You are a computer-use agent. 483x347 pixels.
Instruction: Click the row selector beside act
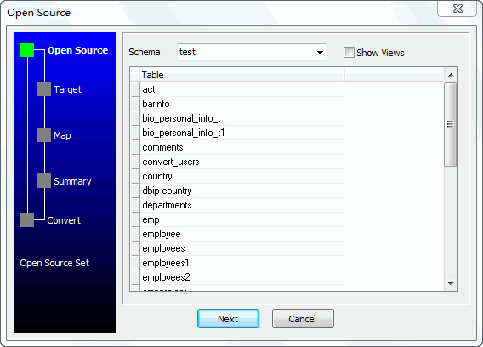[135, 89]
